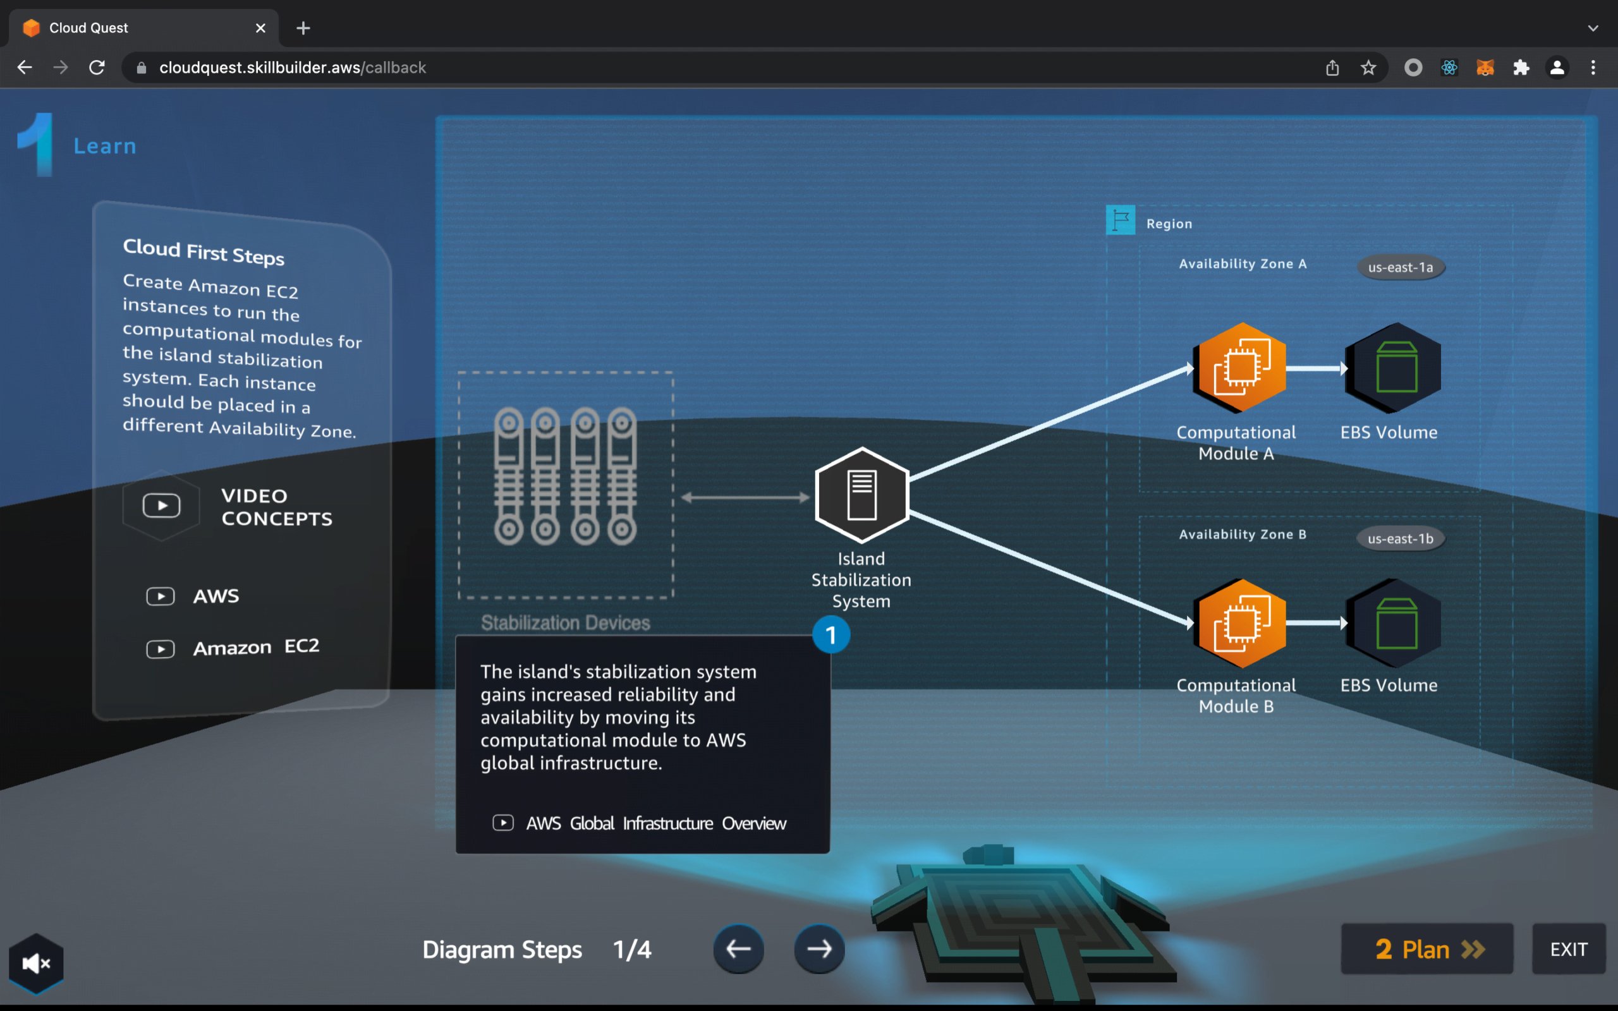Click the Cloud First Steps title
Screen dimensions: 1618x1011
[x=204, y=251]
